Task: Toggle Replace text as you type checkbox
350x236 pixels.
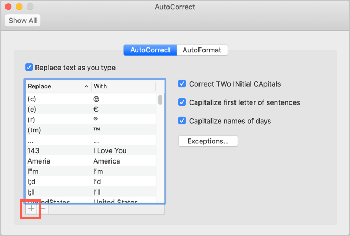Action: pos(29,68)
